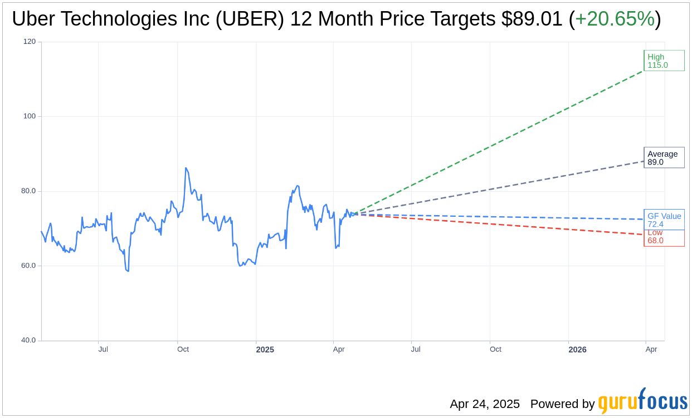Click the 60.0 y-axis tick label
The height and width of the screenshot is (418, 692).
[28, 266]
